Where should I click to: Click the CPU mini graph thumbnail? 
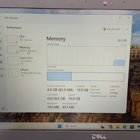click(12, 39)
